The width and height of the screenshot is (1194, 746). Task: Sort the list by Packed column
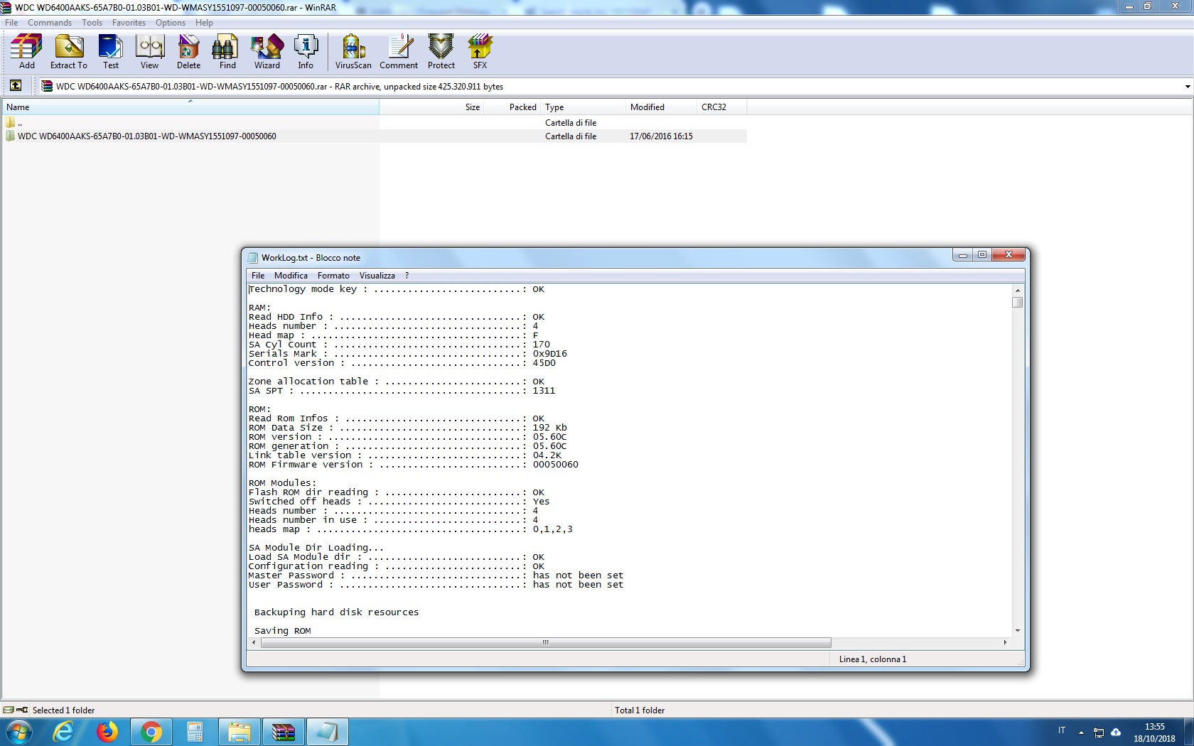(512, 107)
